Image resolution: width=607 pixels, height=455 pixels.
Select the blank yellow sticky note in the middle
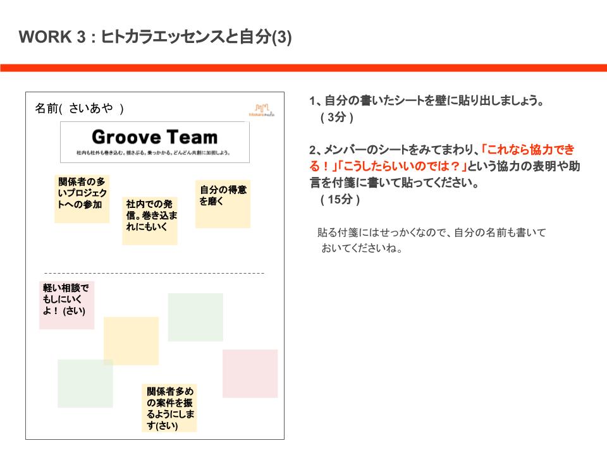132,341
